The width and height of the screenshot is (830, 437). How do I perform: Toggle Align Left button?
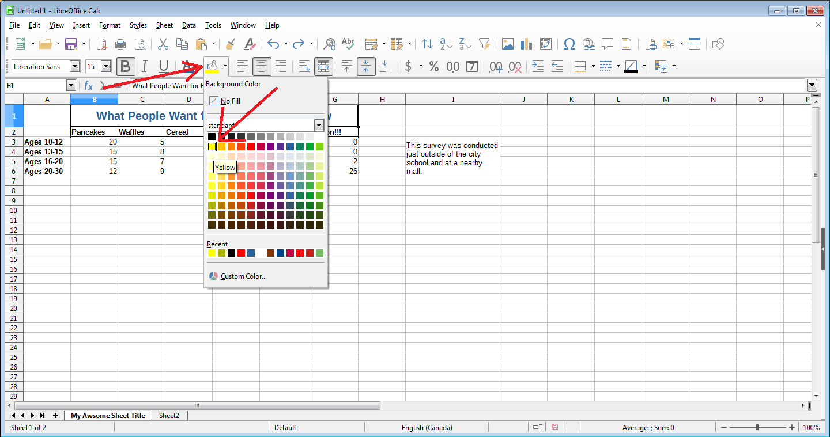pyautogui.click(x=243, y=67)
